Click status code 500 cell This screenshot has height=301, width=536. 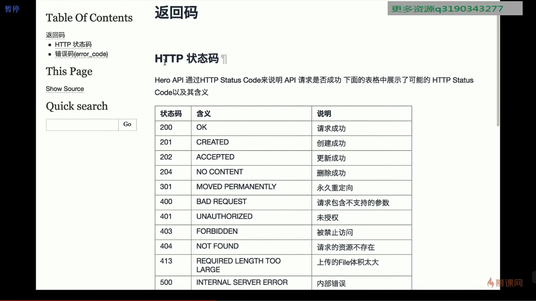pyautogui.click(x=173, y=283)
